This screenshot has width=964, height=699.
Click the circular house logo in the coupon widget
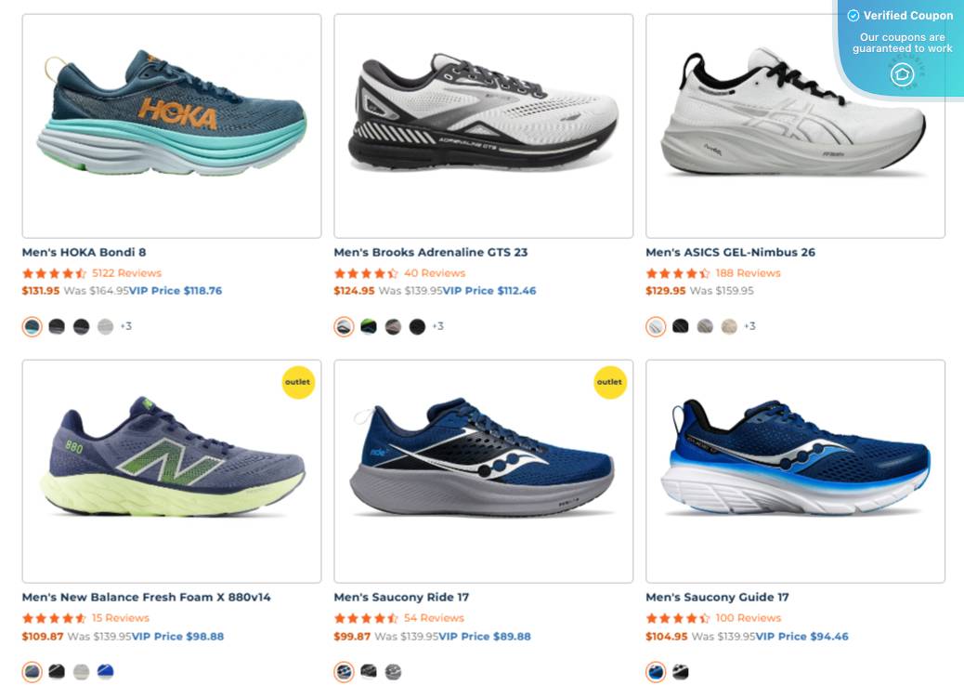pos(902,75)
